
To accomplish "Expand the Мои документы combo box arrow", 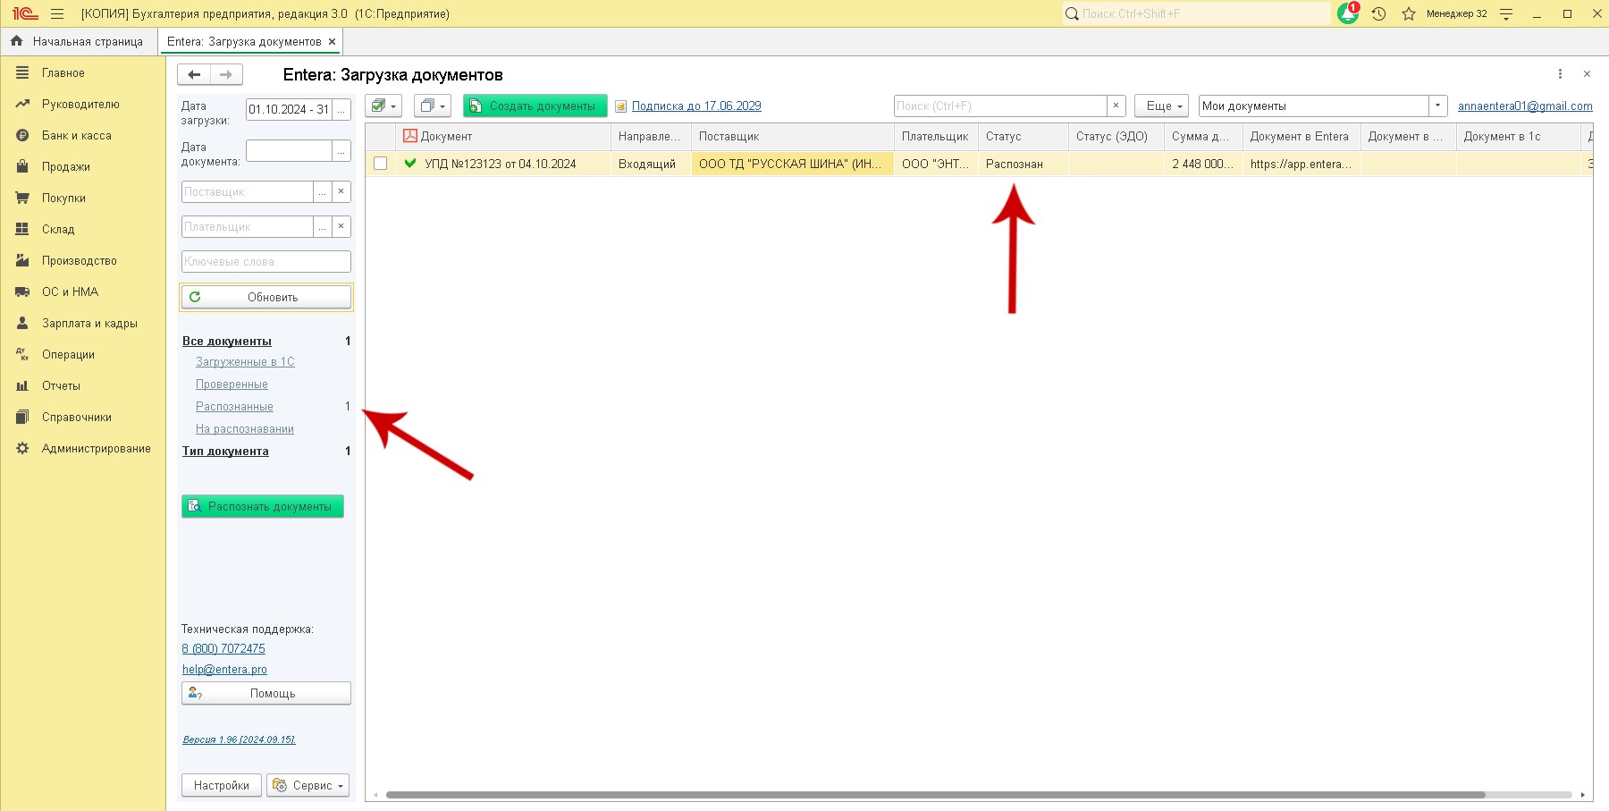I will (x=1437, y=106).
